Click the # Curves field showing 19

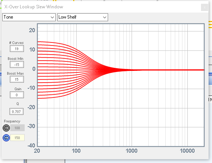pos(17,49)
